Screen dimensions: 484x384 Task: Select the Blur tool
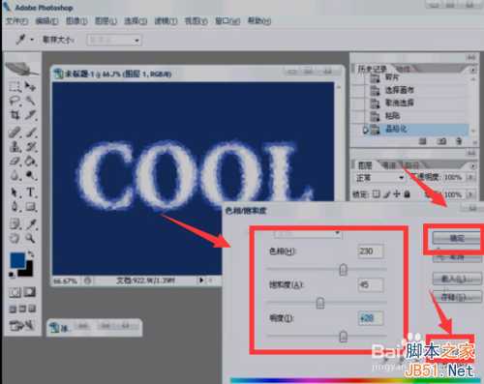[15, 175]
